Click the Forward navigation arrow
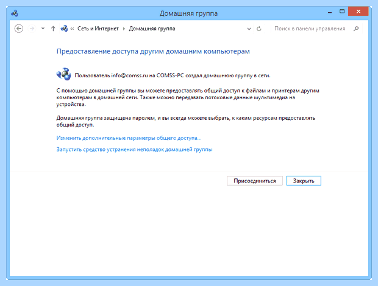 click(x=32, y=29)
